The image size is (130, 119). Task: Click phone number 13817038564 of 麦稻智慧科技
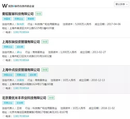(21, 32)
